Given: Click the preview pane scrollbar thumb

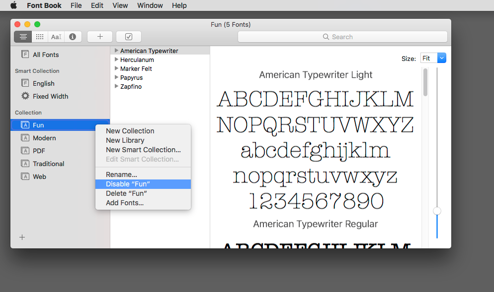Looking at the screenshot, I should coord(425,82).
